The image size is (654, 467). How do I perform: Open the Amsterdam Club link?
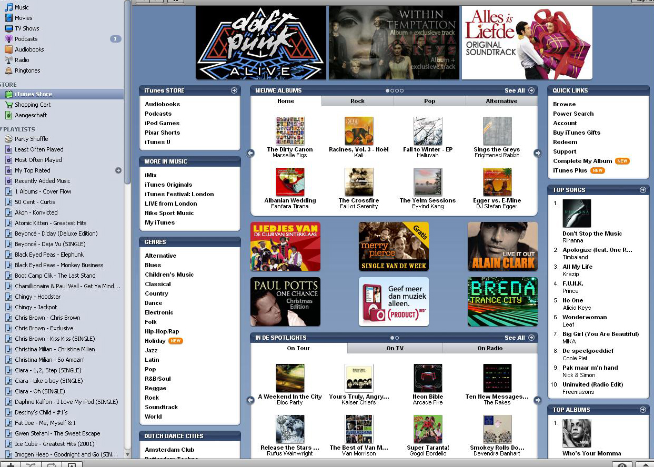[x=169, y=450]
